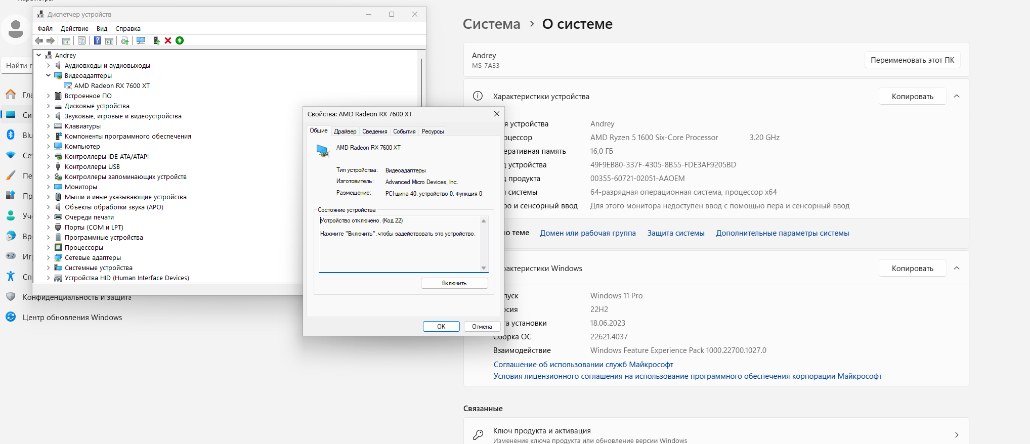The image size is (1030, 444).
Task: Click Отмена in the properties dialog
Action: 482,327
